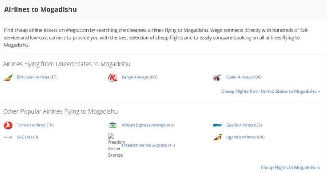Click the SAC (K) small logo
This screenshot has width=327, height=173.
click(x=8, y=137)
